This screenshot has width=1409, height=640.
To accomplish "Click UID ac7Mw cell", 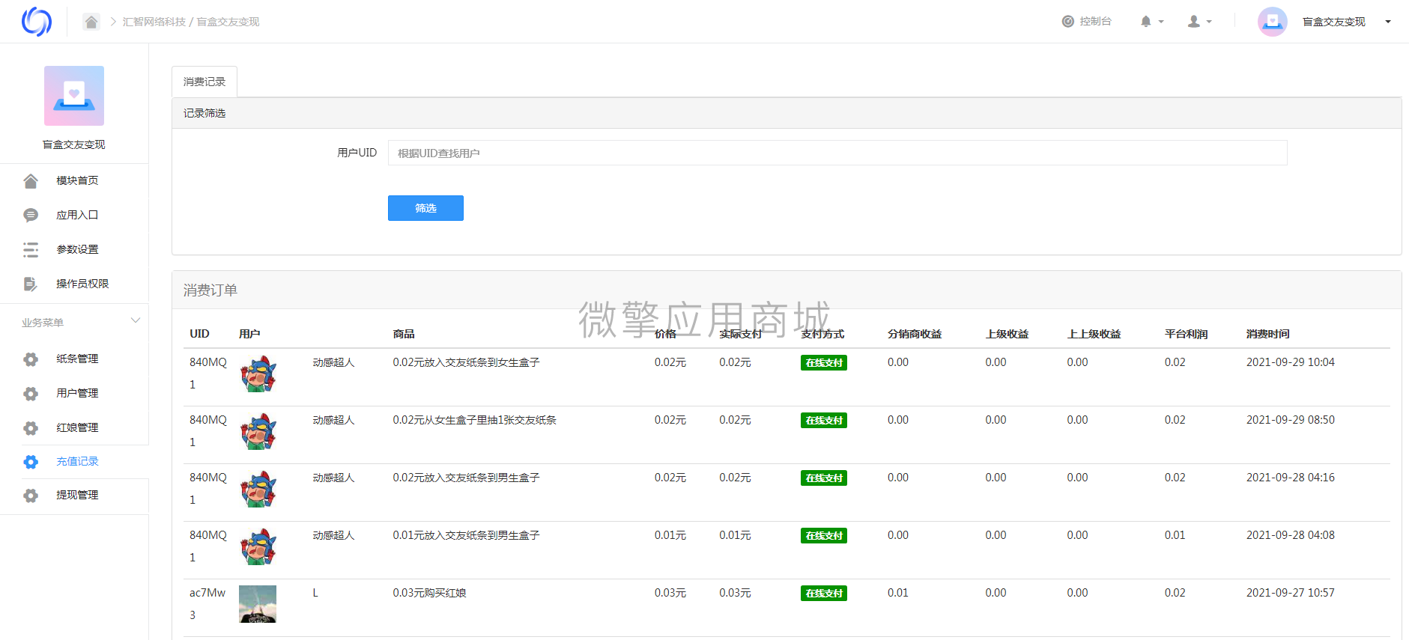I will click(x=207, y=603).
